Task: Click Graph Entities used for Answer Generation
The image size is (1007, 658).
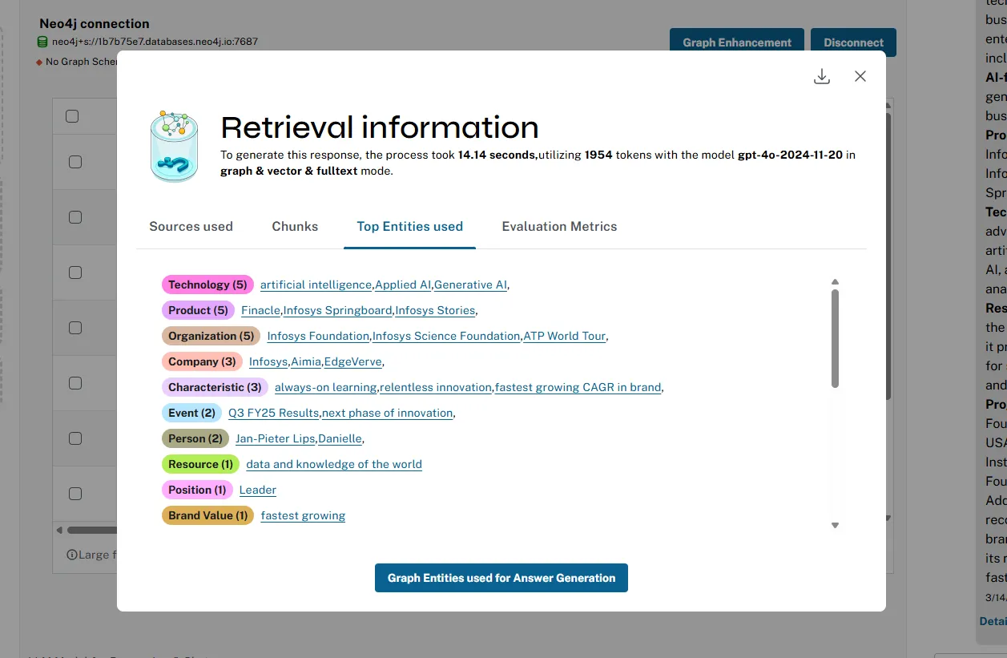Action: click(x=501, y=578)
